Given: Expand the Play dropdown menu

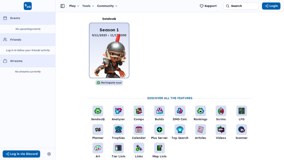Looking at the screenshot, I should 74,6.
